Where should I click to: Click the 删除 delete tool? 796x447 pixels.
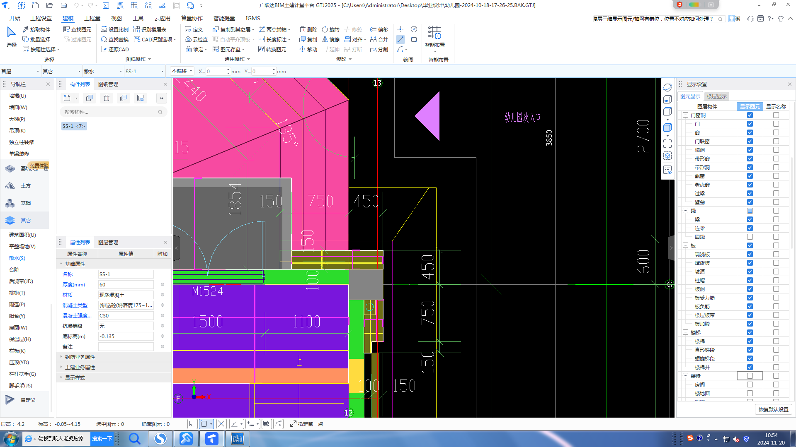tap(308, 29)
